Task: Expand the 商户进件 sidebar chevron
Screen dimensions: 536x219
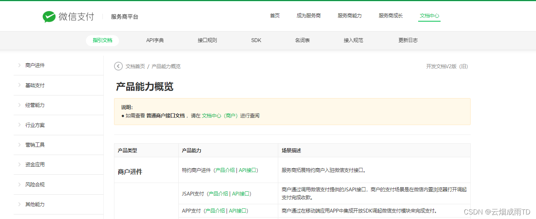Action: (x=19, y=65)
